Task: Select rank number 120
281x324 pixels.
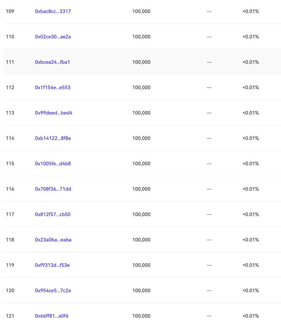Action: click(10, 291)
